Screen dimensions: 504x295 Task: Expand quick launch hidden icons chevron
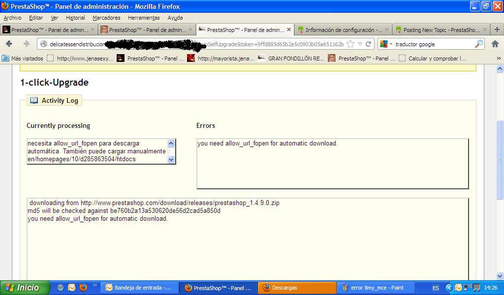(x=94, y=285)
